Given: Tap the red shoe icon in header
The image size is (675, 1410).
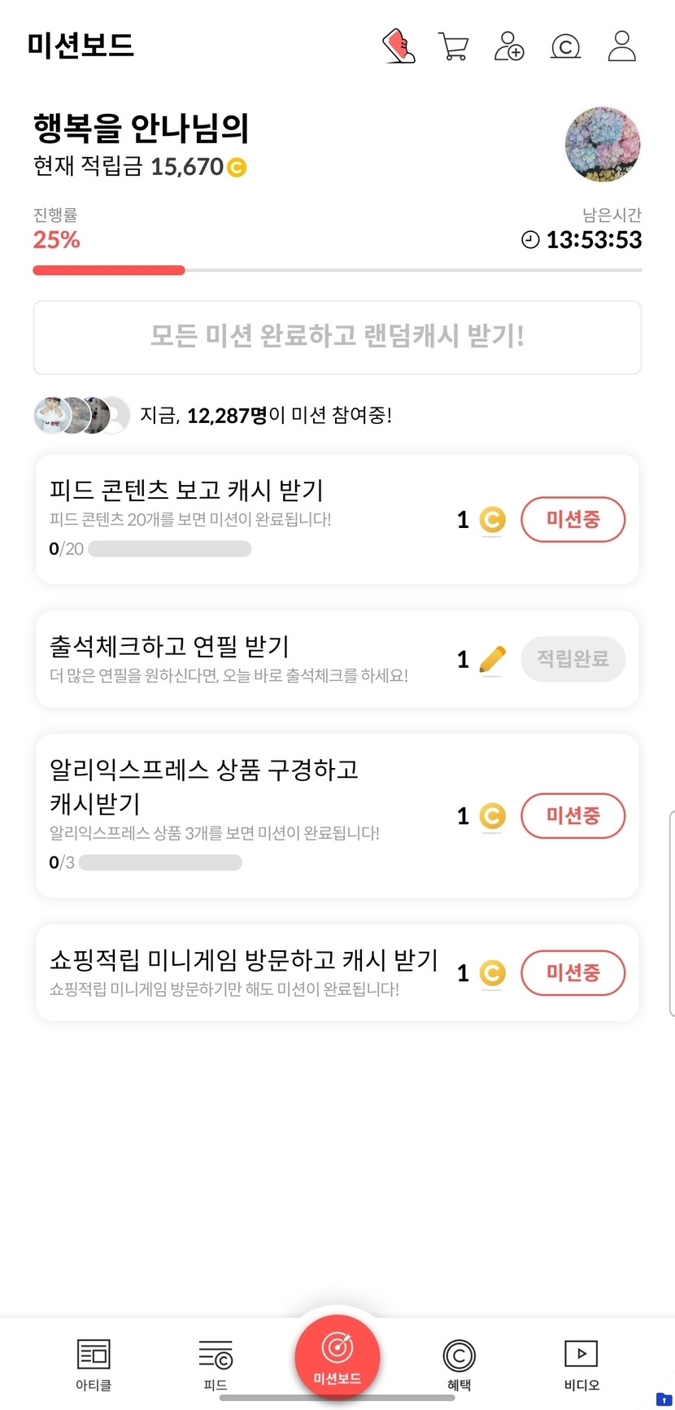Looking at the screenshot, I should [398, 46].
